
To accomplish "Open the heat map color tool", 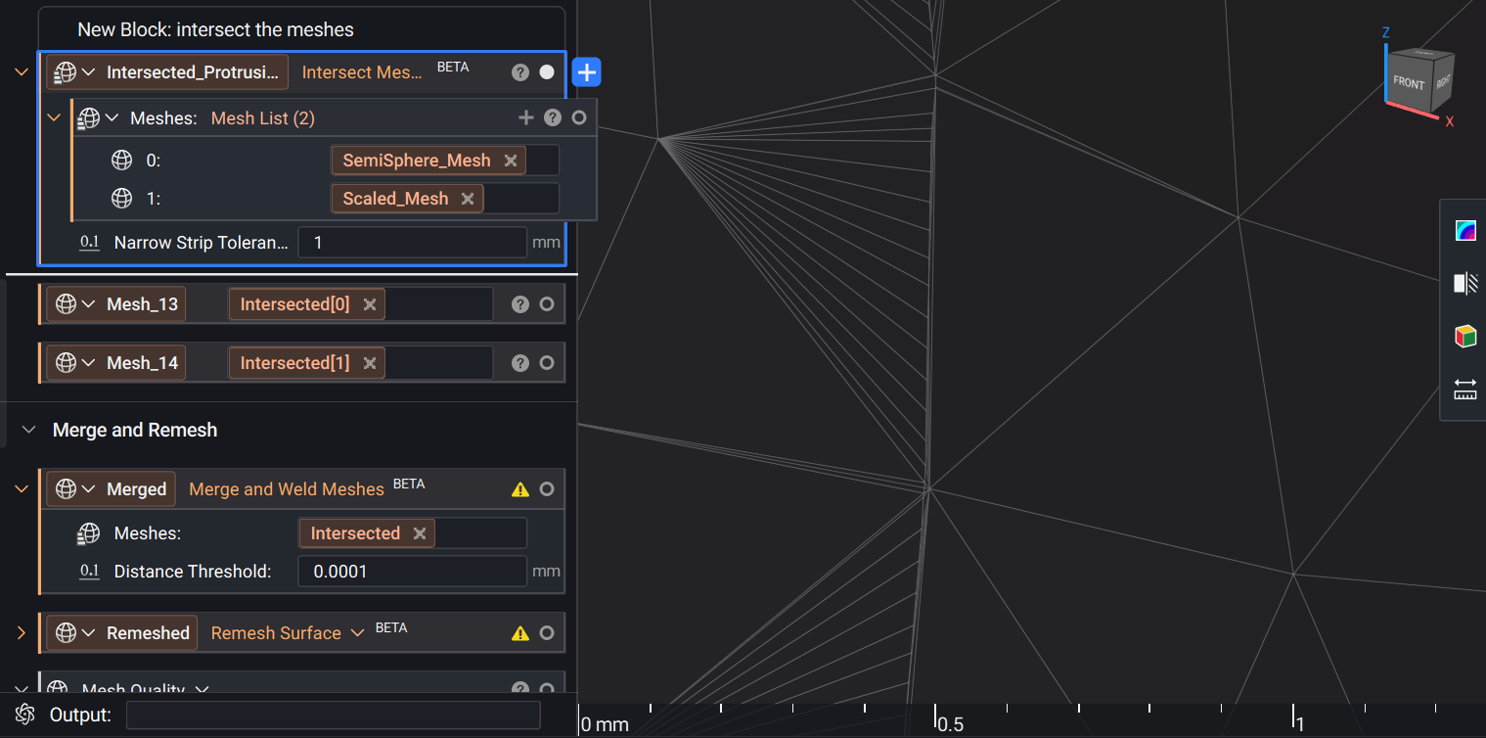I will [1465, 231].
